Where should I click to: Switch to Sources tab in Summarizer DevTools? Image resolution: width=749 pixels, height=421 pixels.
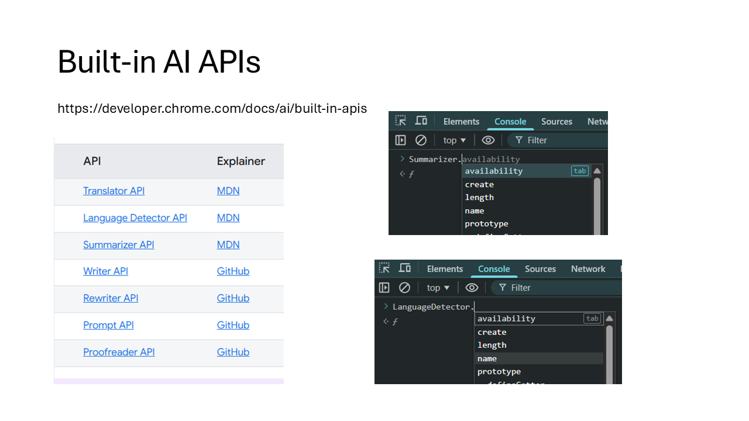pyautogui.click(x=556, y=122)
